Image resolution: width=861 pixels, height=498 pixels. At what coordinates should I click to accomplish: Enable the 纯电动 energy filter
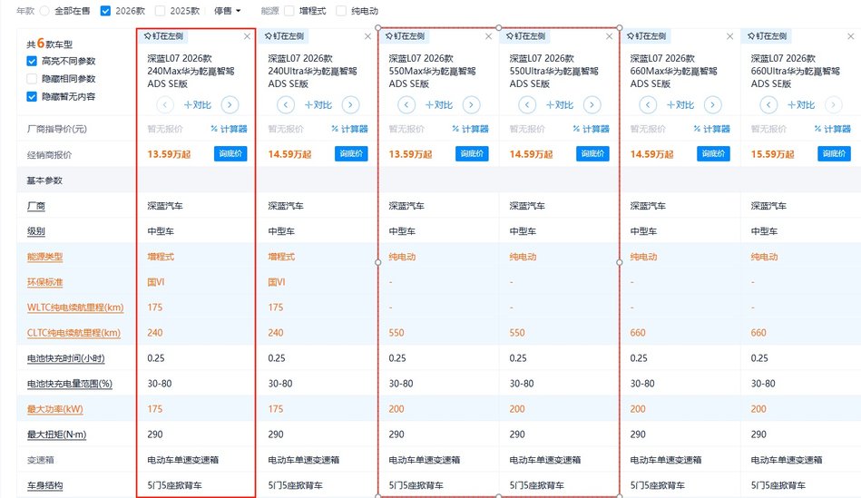point(341,11)
